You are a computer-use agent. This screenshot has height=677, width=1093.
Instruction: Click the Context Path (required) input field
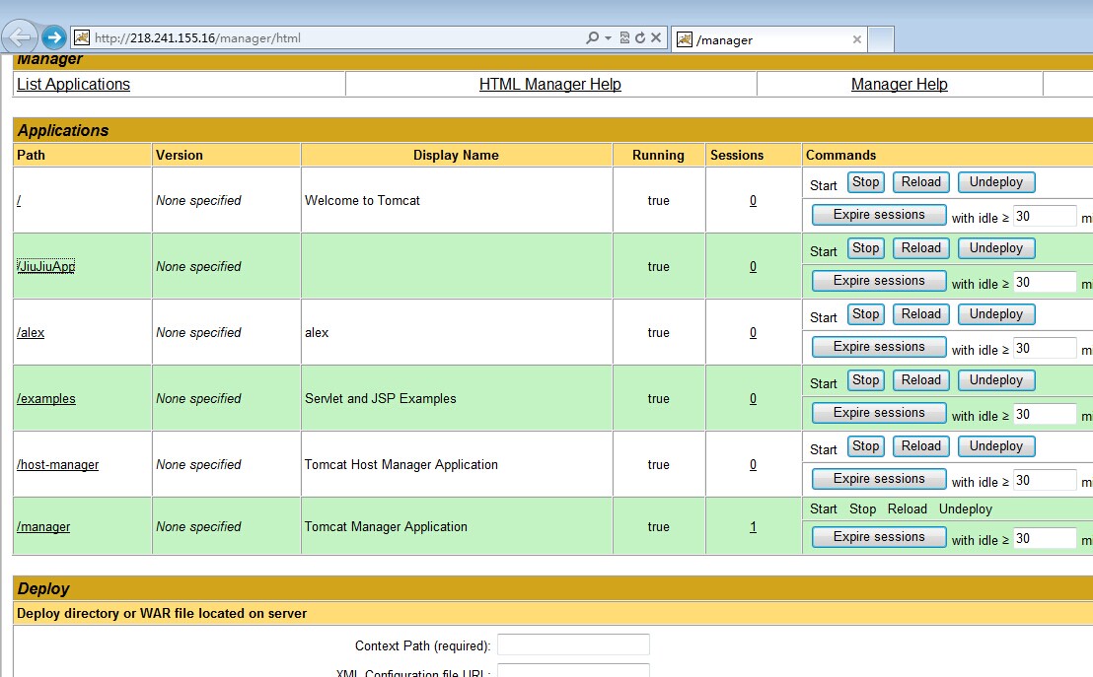573,644
